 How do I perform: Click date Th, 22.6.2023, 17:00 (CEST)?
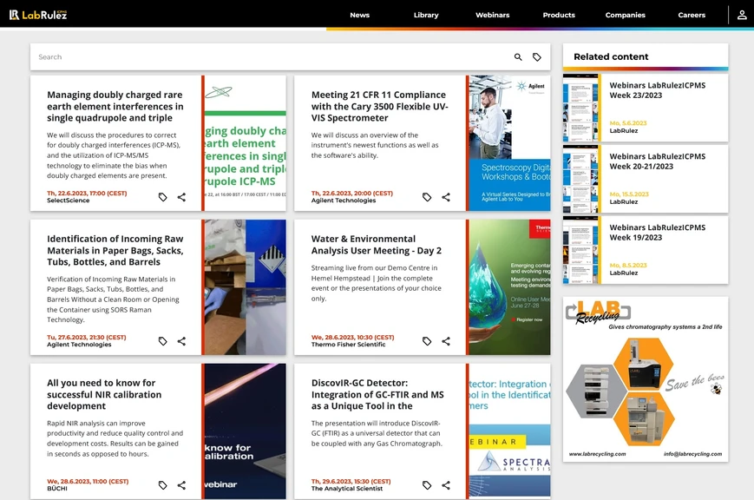coord(87,193)
